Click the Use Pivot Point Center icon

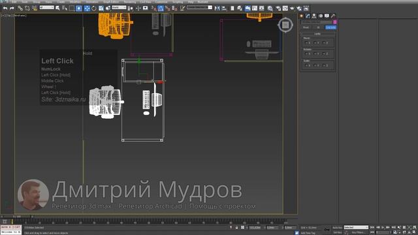[x=131, y=8]
